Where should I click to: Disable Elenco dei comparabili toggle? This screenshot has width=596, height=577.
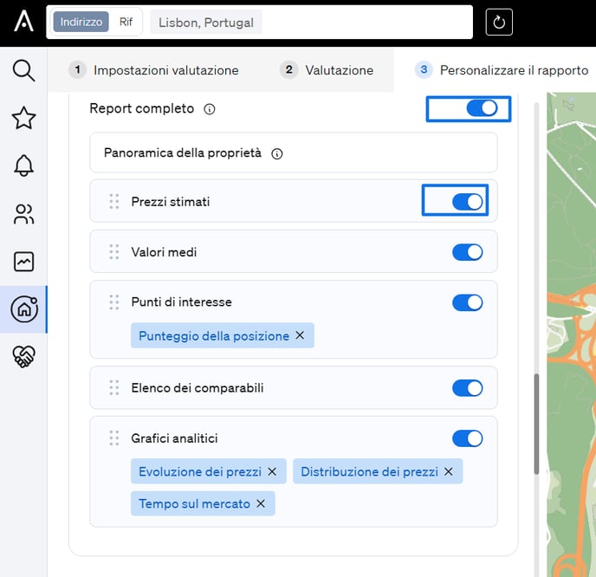[x=468, y=388]
